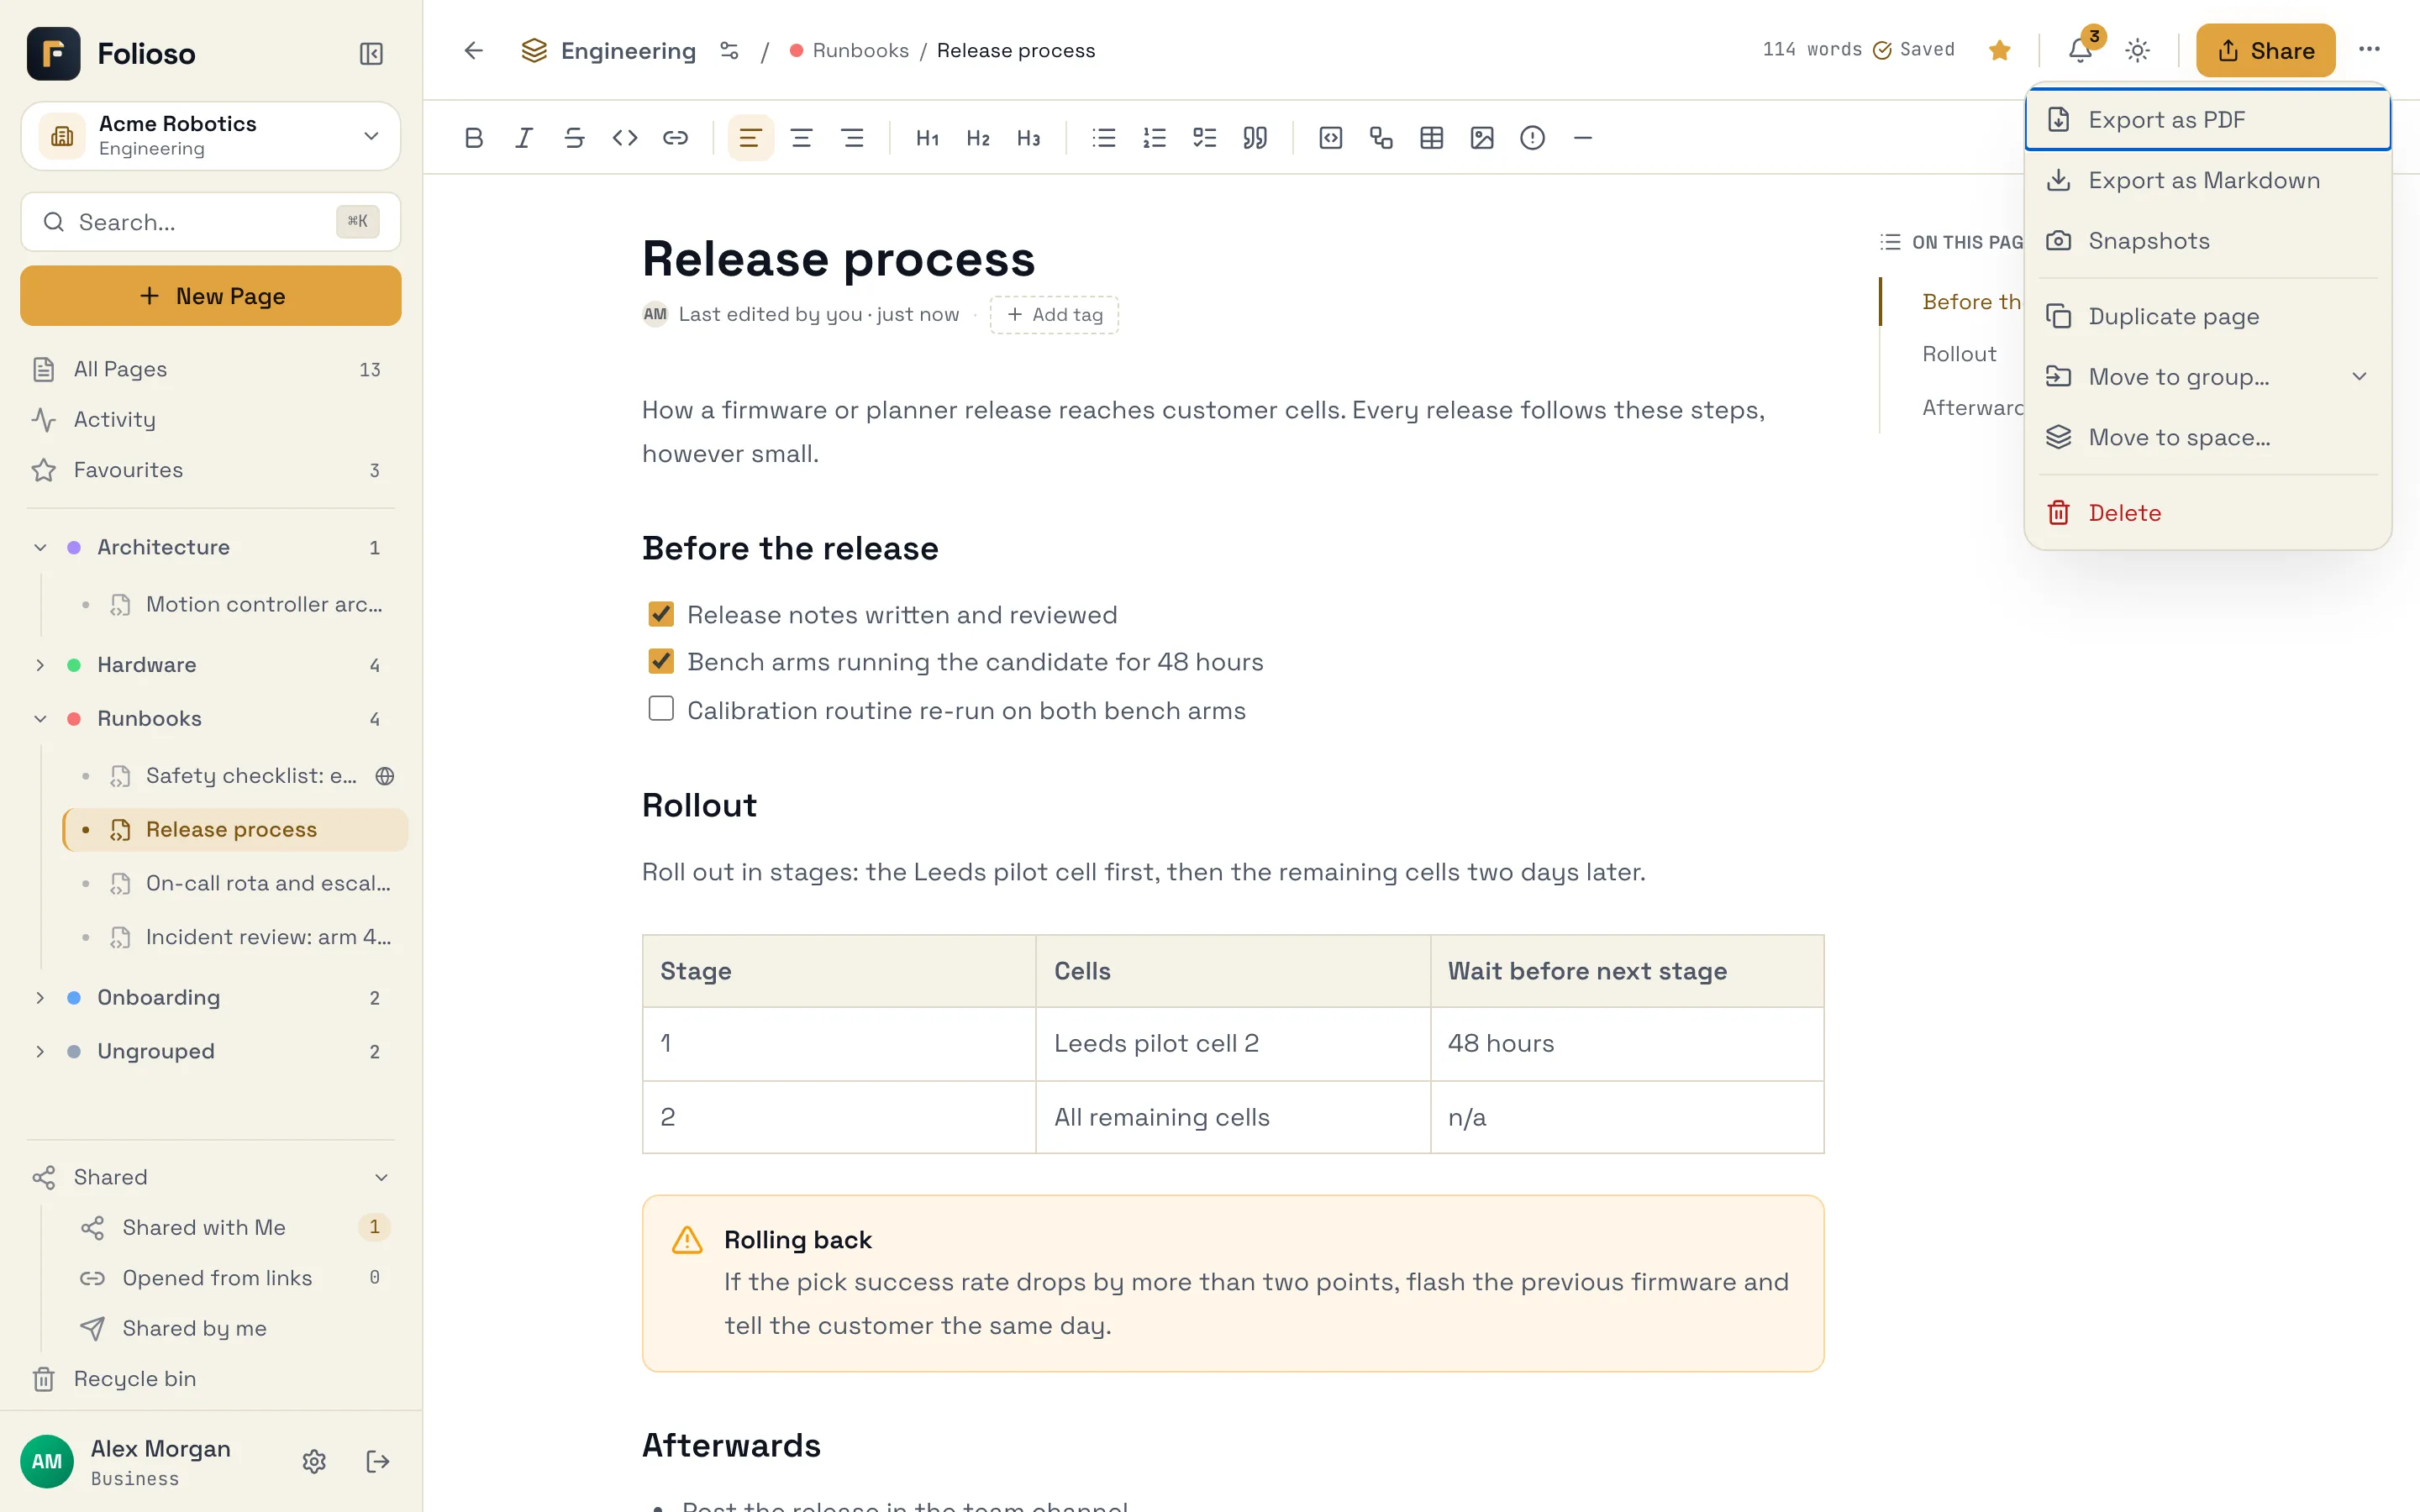2420x1512 pixels.
Task: Toggle the light/dark theme sun icon
Action: (2137, 50)
